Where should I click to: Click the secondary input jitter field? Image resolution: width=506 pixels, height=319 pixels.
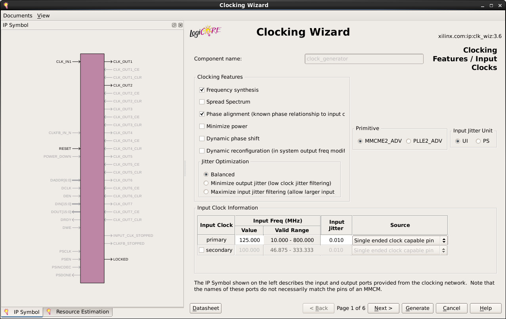pyautogui.click(x=336, y=250)
